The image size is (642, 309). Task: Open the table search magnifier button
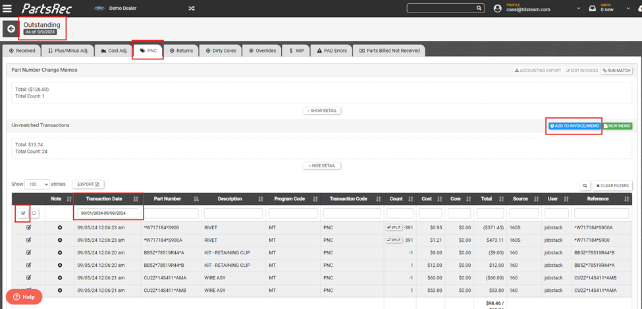pos(585,186)
